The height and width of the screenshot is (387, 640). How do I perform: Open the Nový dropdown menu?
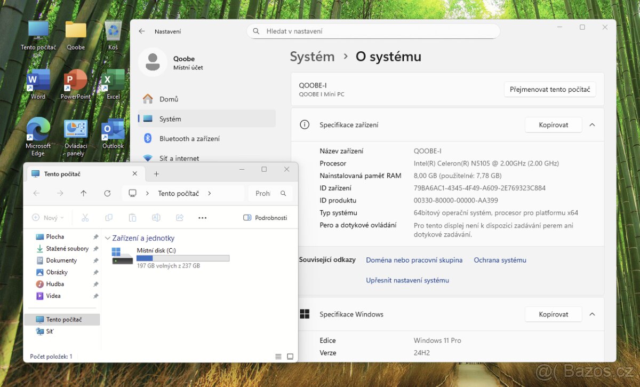(x=48, y=218)
